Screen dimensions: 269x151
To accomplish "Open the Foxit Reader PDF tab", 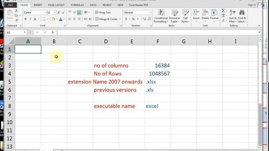I will [x=139, y=5].
